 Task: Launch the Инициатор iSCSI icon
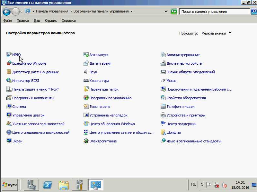tap(9, 81)
